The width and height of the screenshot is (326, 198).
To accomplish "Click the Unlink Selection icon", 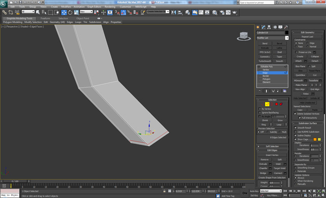I will pos(11,12).
